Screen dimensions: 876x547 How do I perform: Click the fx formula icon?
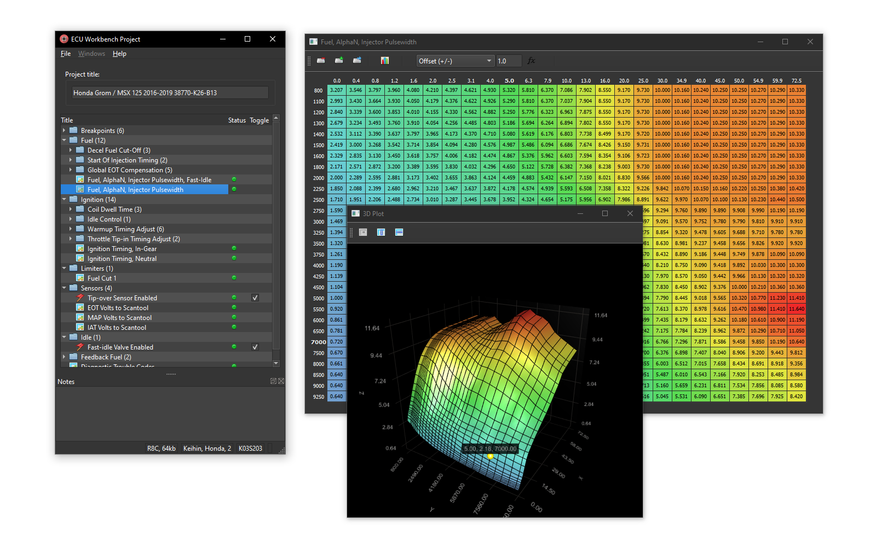coord(531,61)
